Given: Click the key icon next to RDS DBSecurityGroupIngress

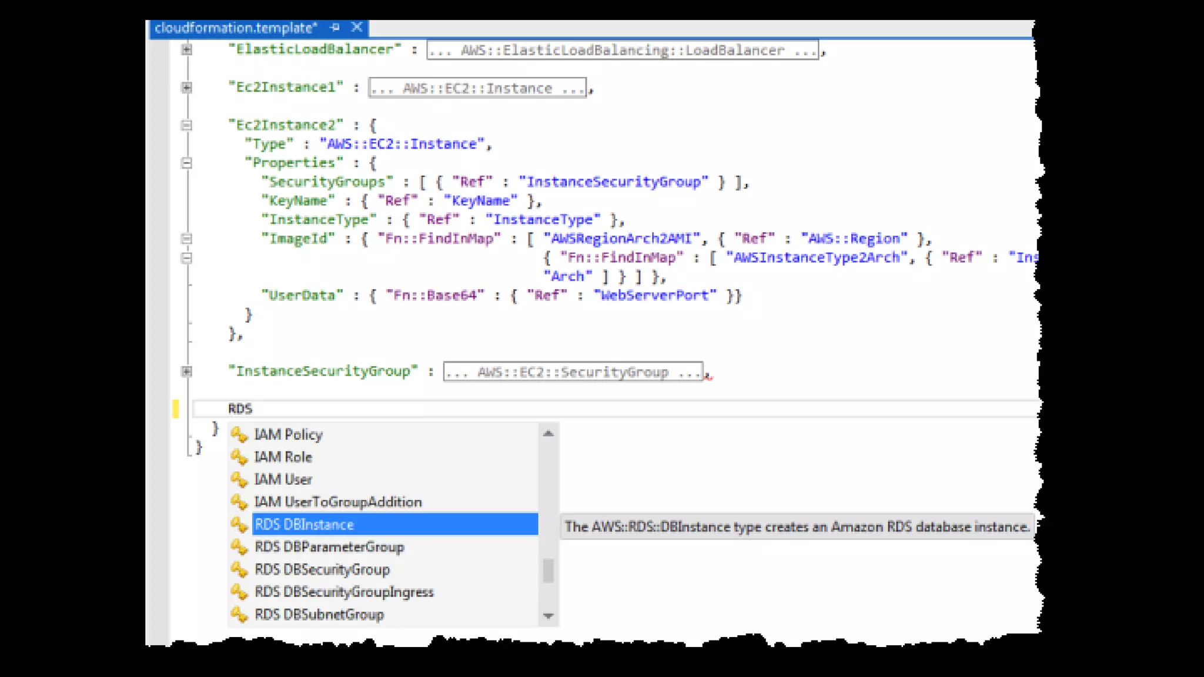Looking at the screenshot, I should [x=239, y=592].
